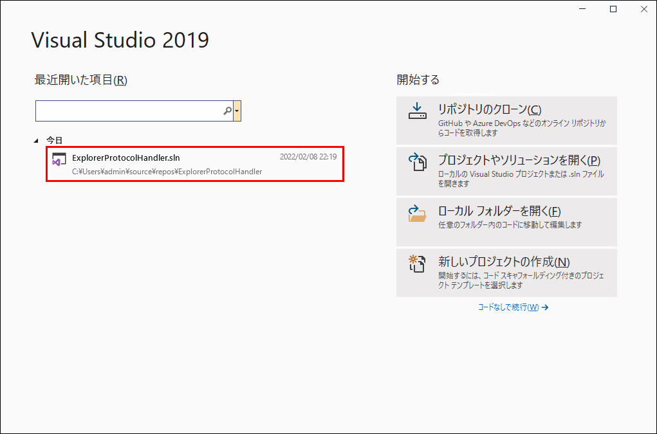657x434 pixels.
Task: Click プロジェクトやソリューションを開く(P) button title
Action: click(519, 160)
